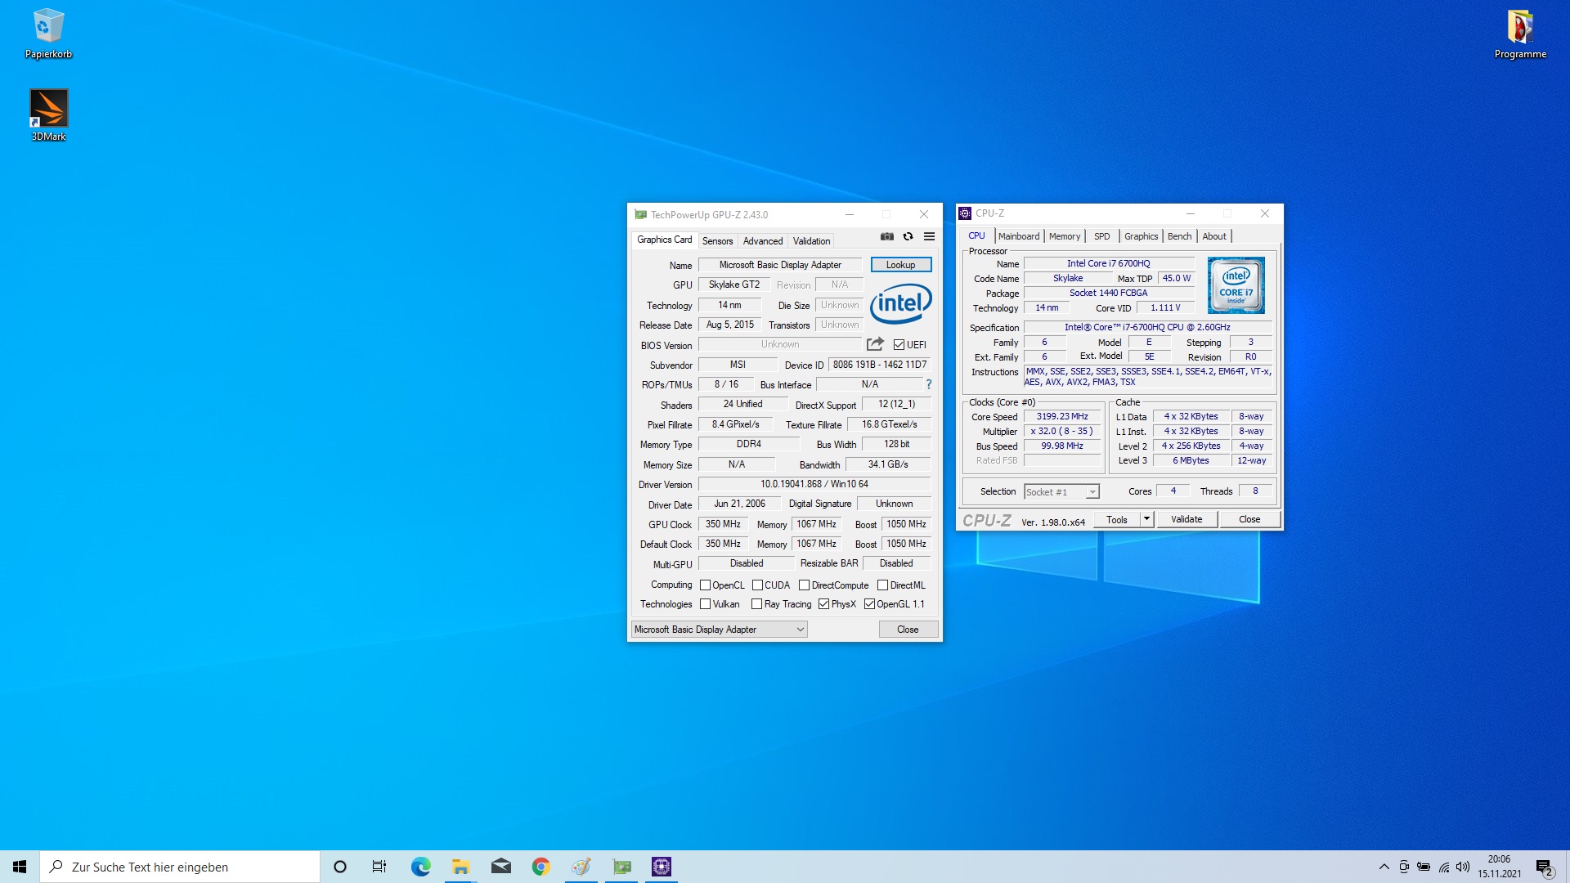
Task: Click the taskbar search box
Action: tap(180, 867)
